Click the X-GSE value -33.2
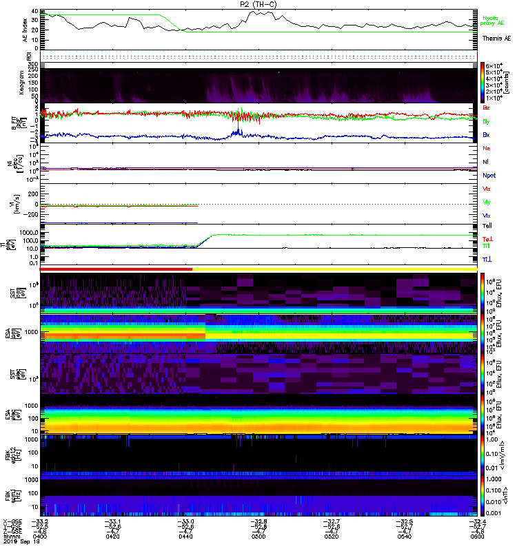Viewport: 517px width, 551px height. pos(40,521)
